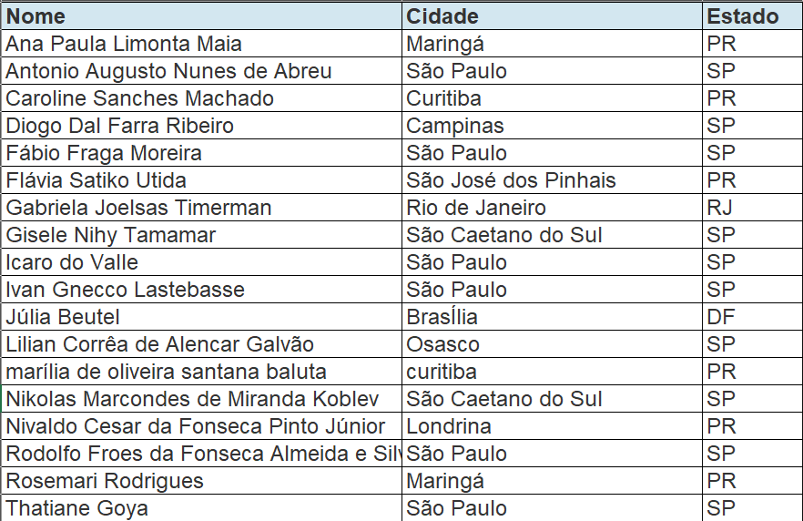Click the Gisele Nihy Tamamar cell
The image size is (803, 521).
tap(111, 235)
